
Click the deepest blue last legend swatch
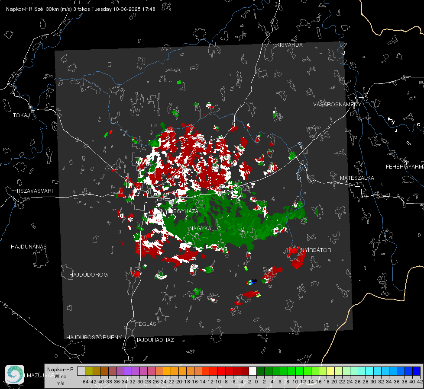(417, 371)
